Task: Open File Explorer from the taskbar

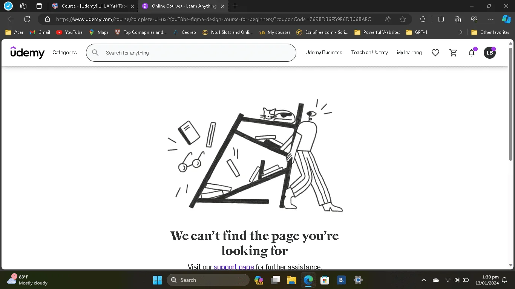Action: tap(292, 280)
